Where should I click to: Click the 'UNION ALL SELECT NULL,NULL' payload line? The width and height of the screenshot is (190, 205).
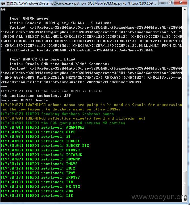tap(92, 37)
